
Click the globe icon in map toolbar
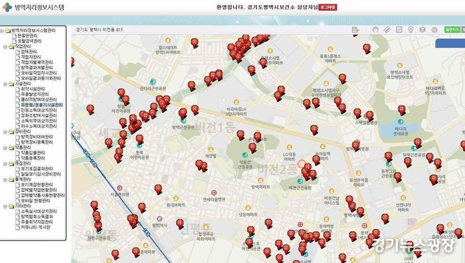coord(433,29)
